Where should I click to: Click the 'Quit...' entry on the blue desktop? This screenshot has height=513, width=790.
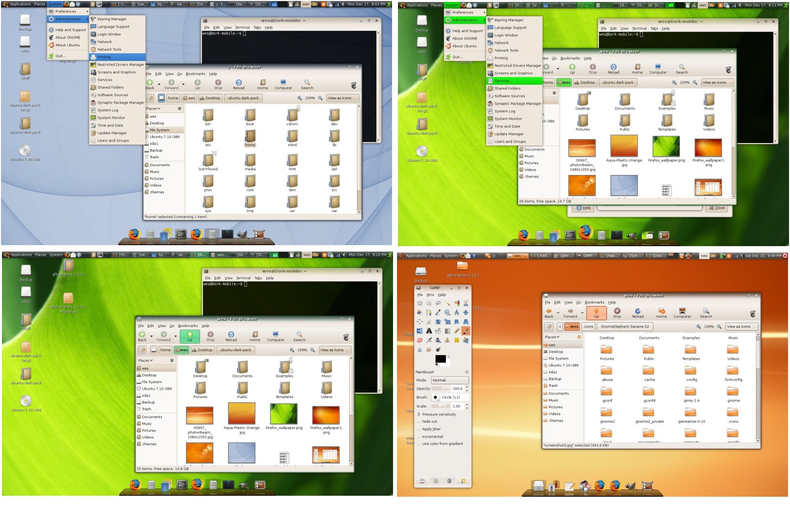coord(61,56)
